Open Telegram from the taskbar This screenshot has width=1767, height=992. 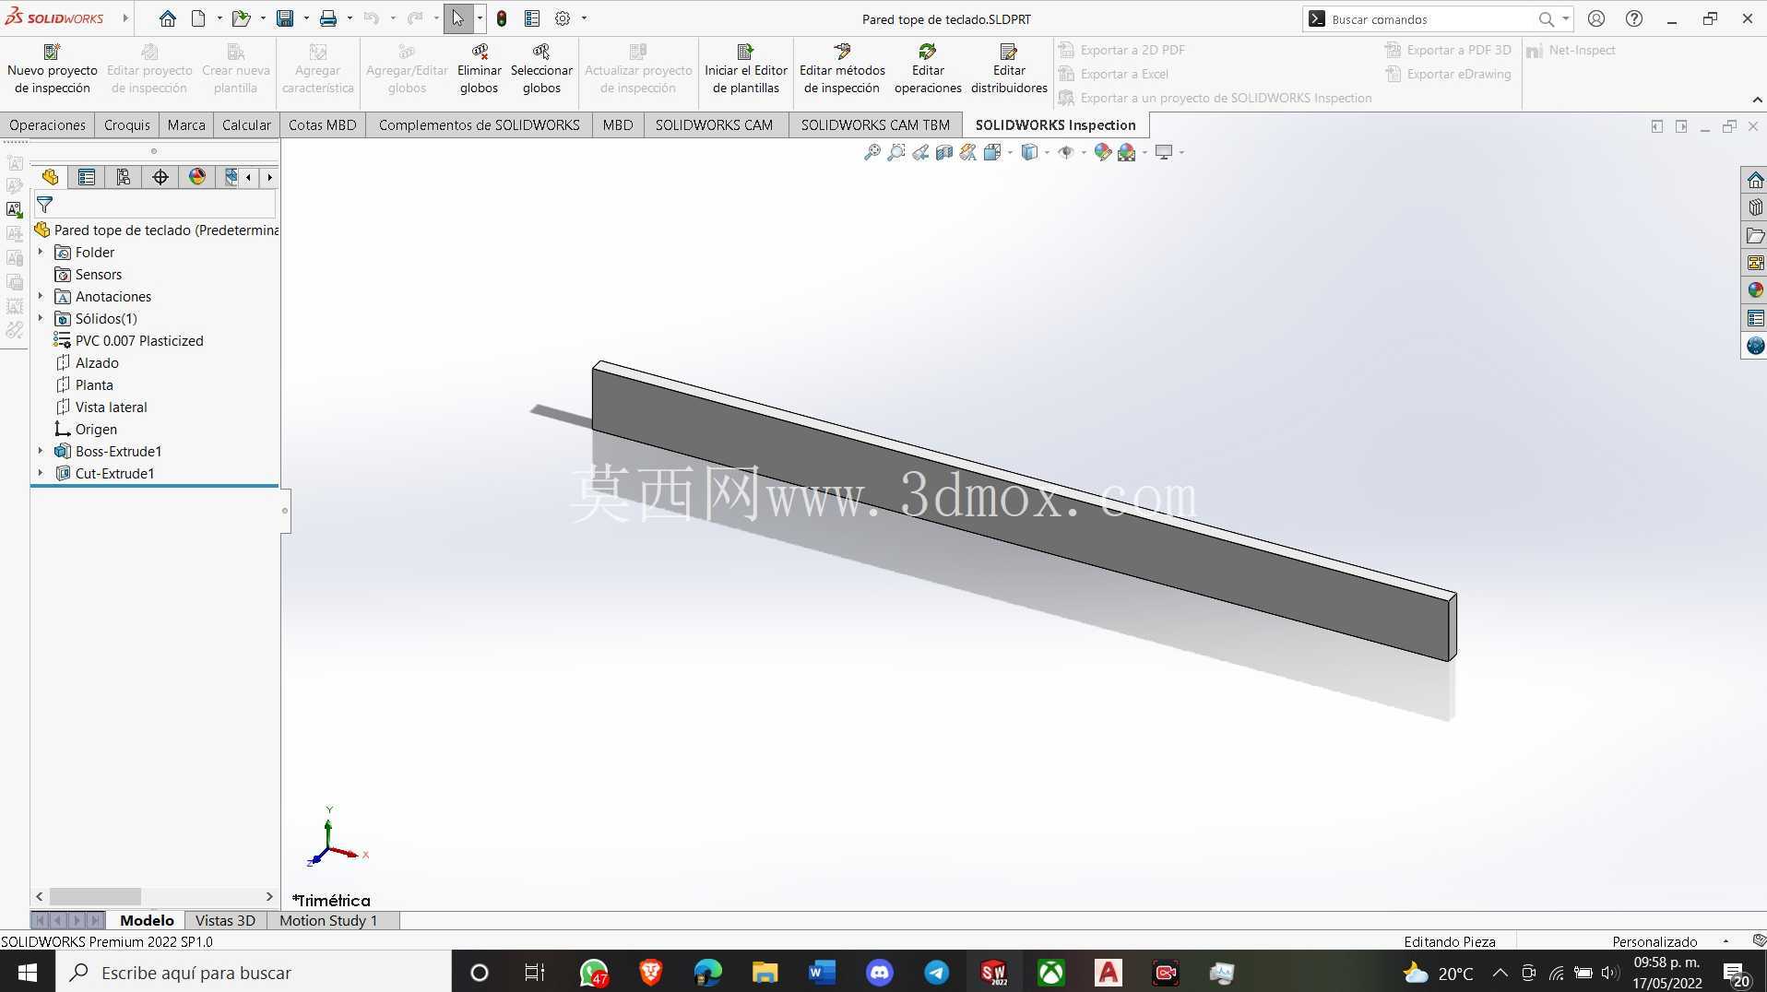tap(937, 973)
